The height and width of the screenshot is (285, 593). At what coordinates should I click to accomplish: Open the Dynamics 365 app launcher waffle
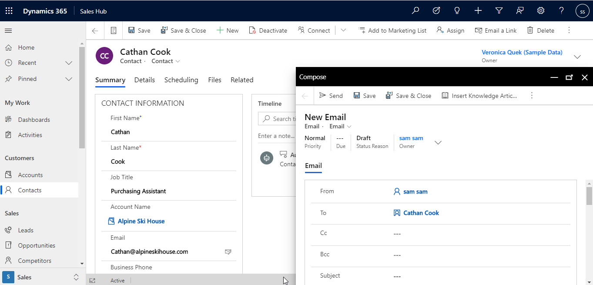pos(9,11)
